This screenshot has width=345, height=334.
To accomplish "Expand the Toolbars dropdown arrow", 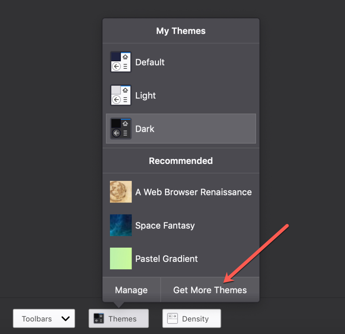I will point(66,318).
